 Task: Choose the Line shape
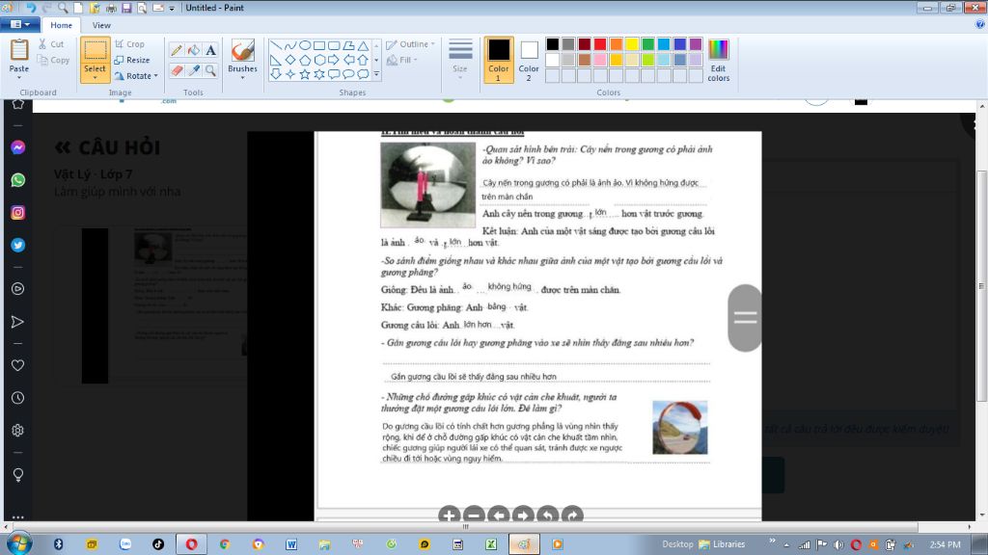coord(276,45)
